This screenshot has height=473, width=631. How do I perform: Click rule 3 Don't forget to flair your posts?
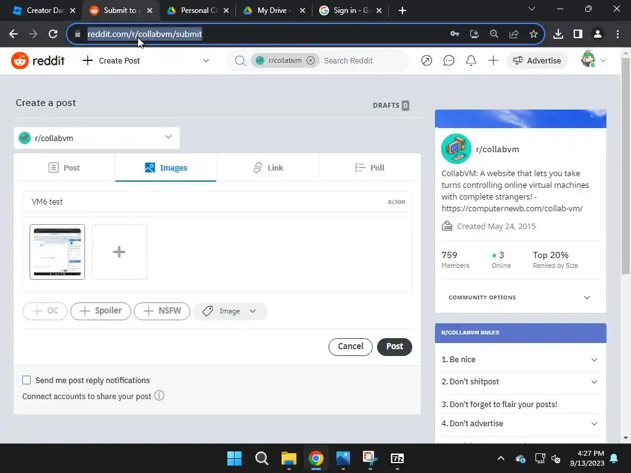click(499, 404)
